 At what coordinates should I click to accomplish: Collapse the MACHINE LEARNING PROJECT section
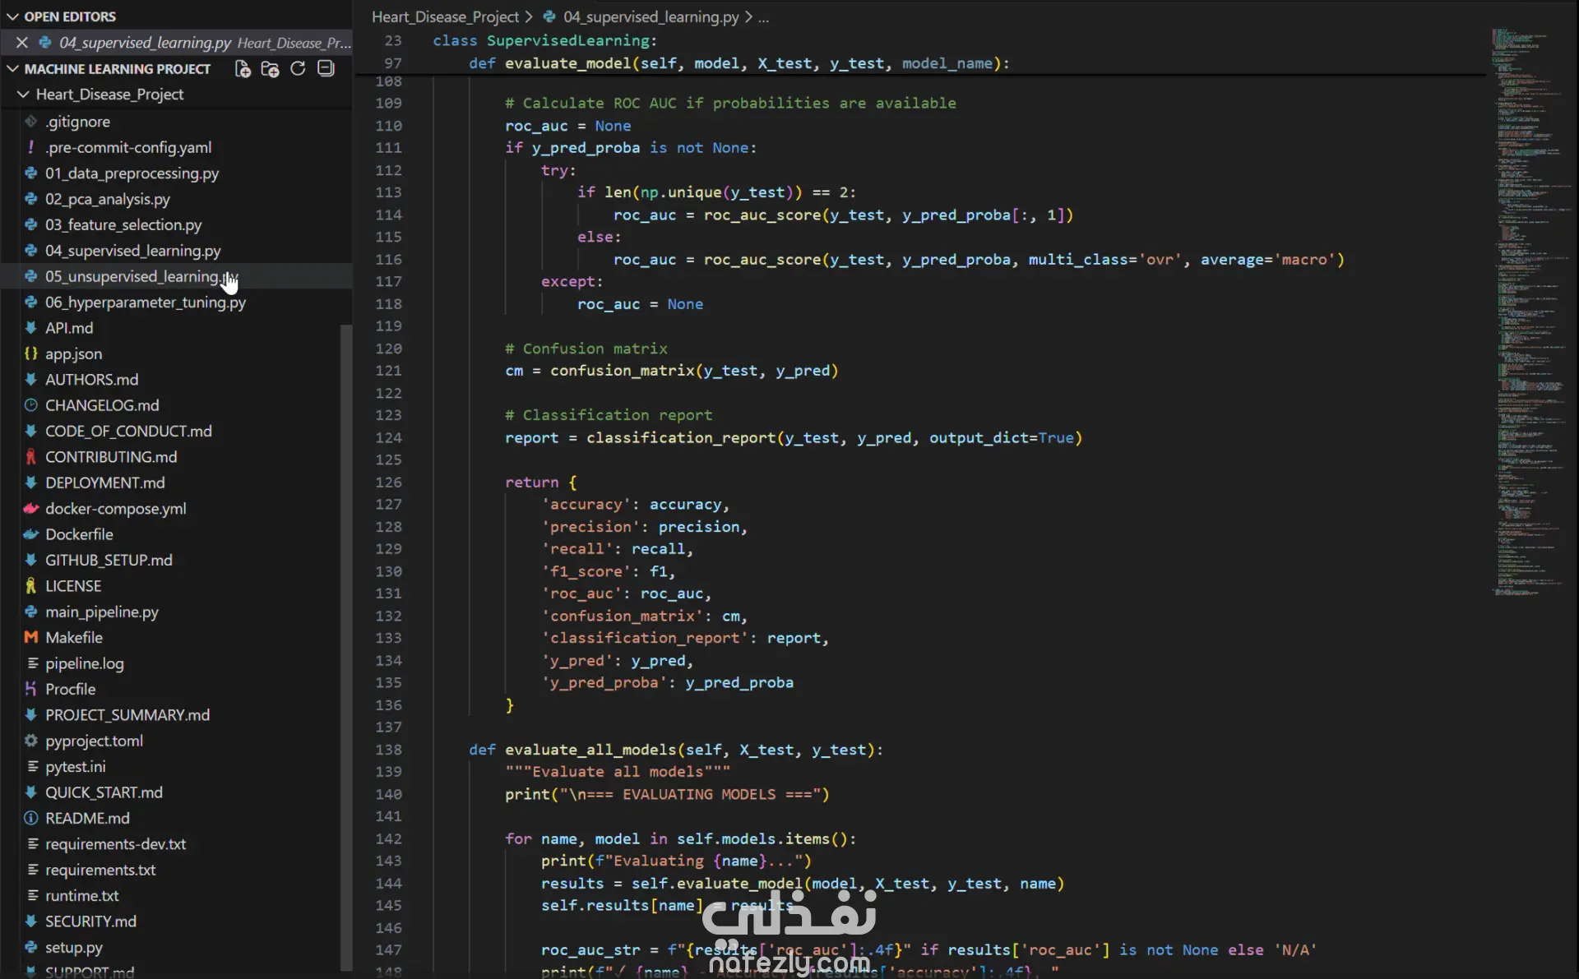click(x=13, y=69)
